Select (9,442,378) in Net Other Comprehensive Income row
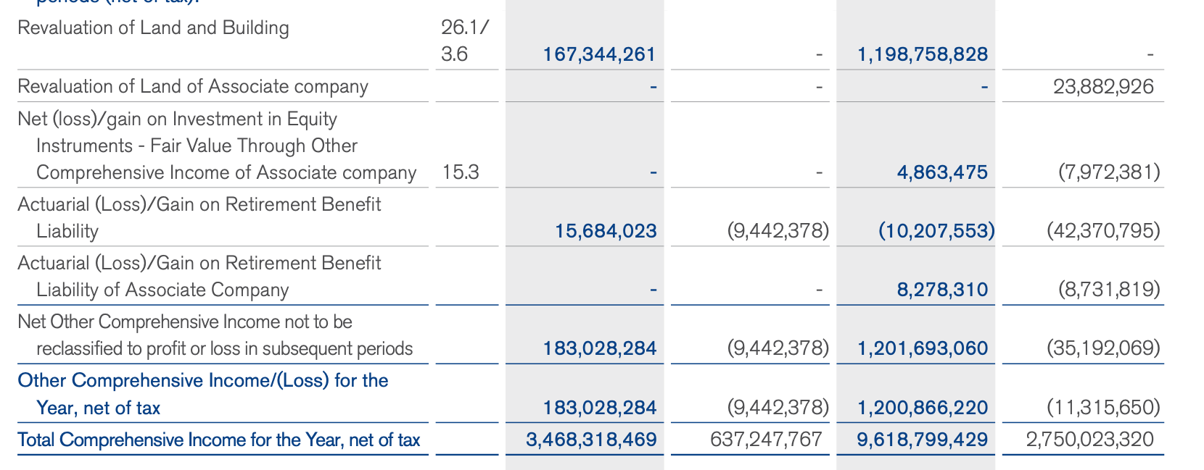 pos(778,348)
